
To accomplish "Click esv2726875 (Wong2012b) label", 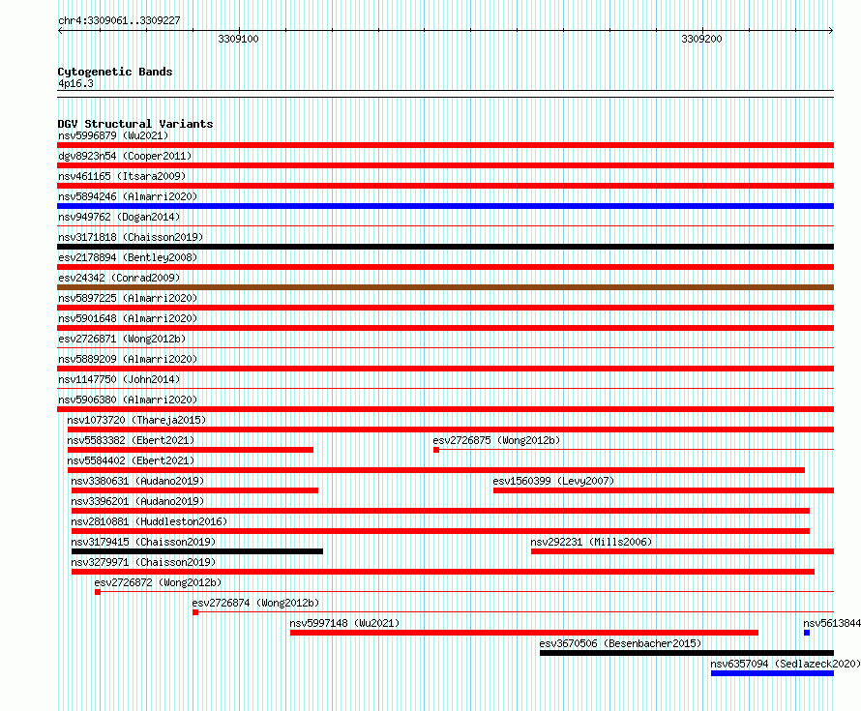I will (496, 440).
